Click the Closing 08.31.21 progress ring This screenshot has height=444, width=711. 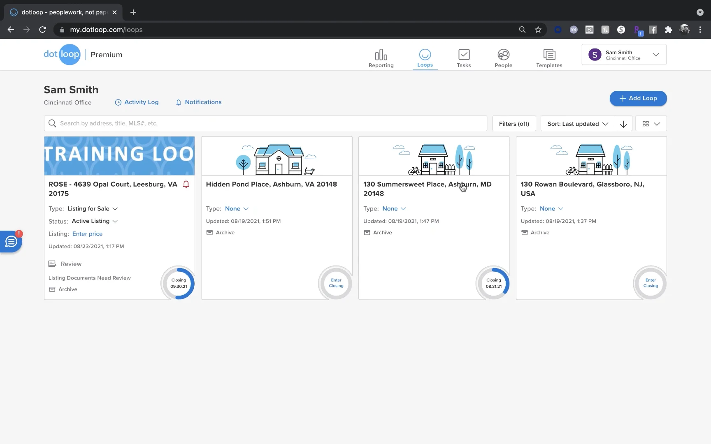pos(493,283)
